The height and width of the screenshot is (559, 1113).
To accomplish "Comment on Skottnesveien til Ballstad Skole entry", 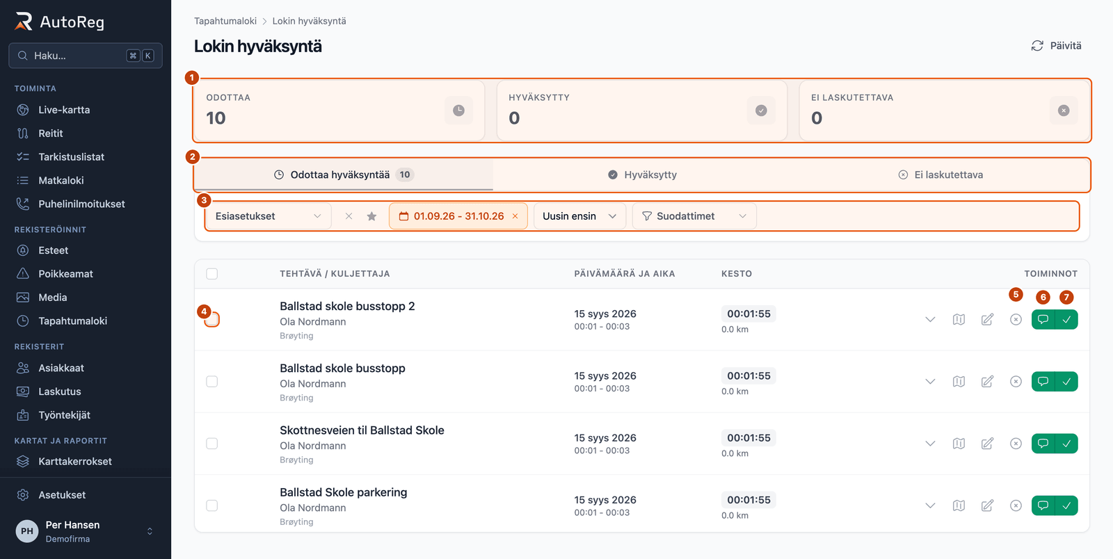I will click(1043, 444).
